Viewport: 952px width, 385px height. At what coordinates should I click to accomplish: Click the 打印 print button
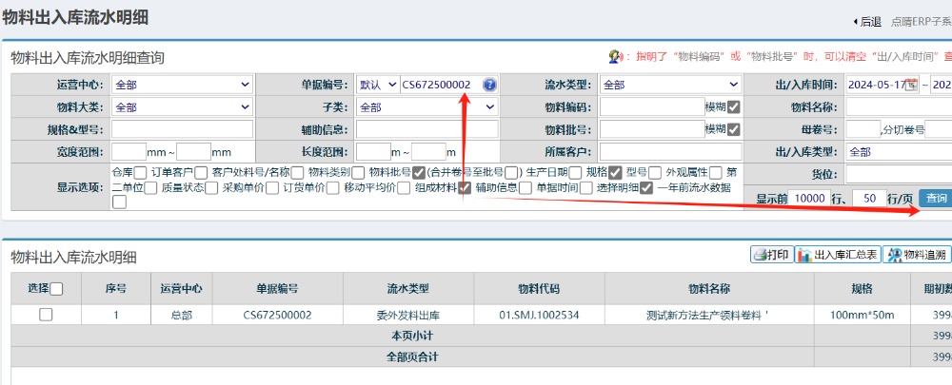(771, 255)
